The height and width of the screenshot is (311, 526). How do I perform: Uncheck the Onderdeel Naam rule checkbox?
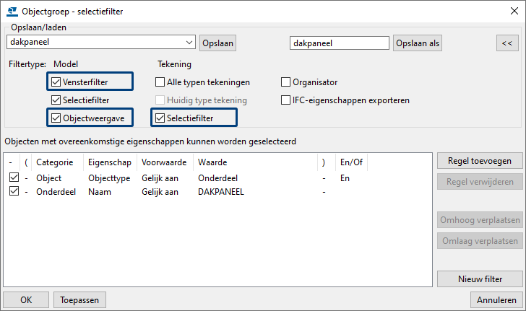(x=14, y=191)
